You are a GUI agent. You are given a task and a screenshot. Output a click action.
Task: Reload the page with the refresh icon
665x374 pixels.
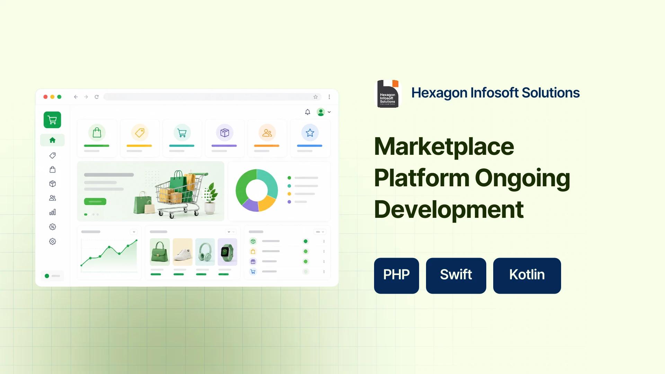tap(97, 97)
